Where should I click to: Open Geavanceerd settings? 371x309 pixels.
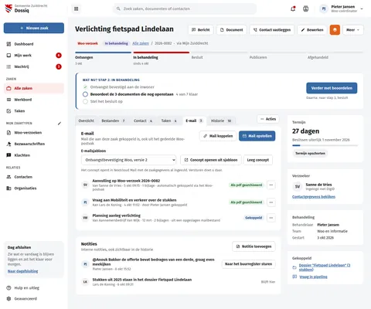click(34, 299)
